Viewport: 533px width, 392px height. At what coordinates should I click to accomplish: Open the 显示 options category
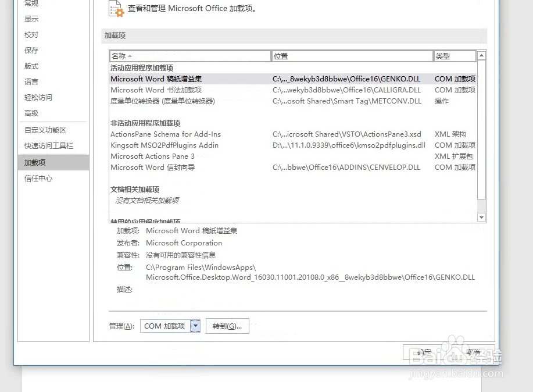click(x=31, y=19)
